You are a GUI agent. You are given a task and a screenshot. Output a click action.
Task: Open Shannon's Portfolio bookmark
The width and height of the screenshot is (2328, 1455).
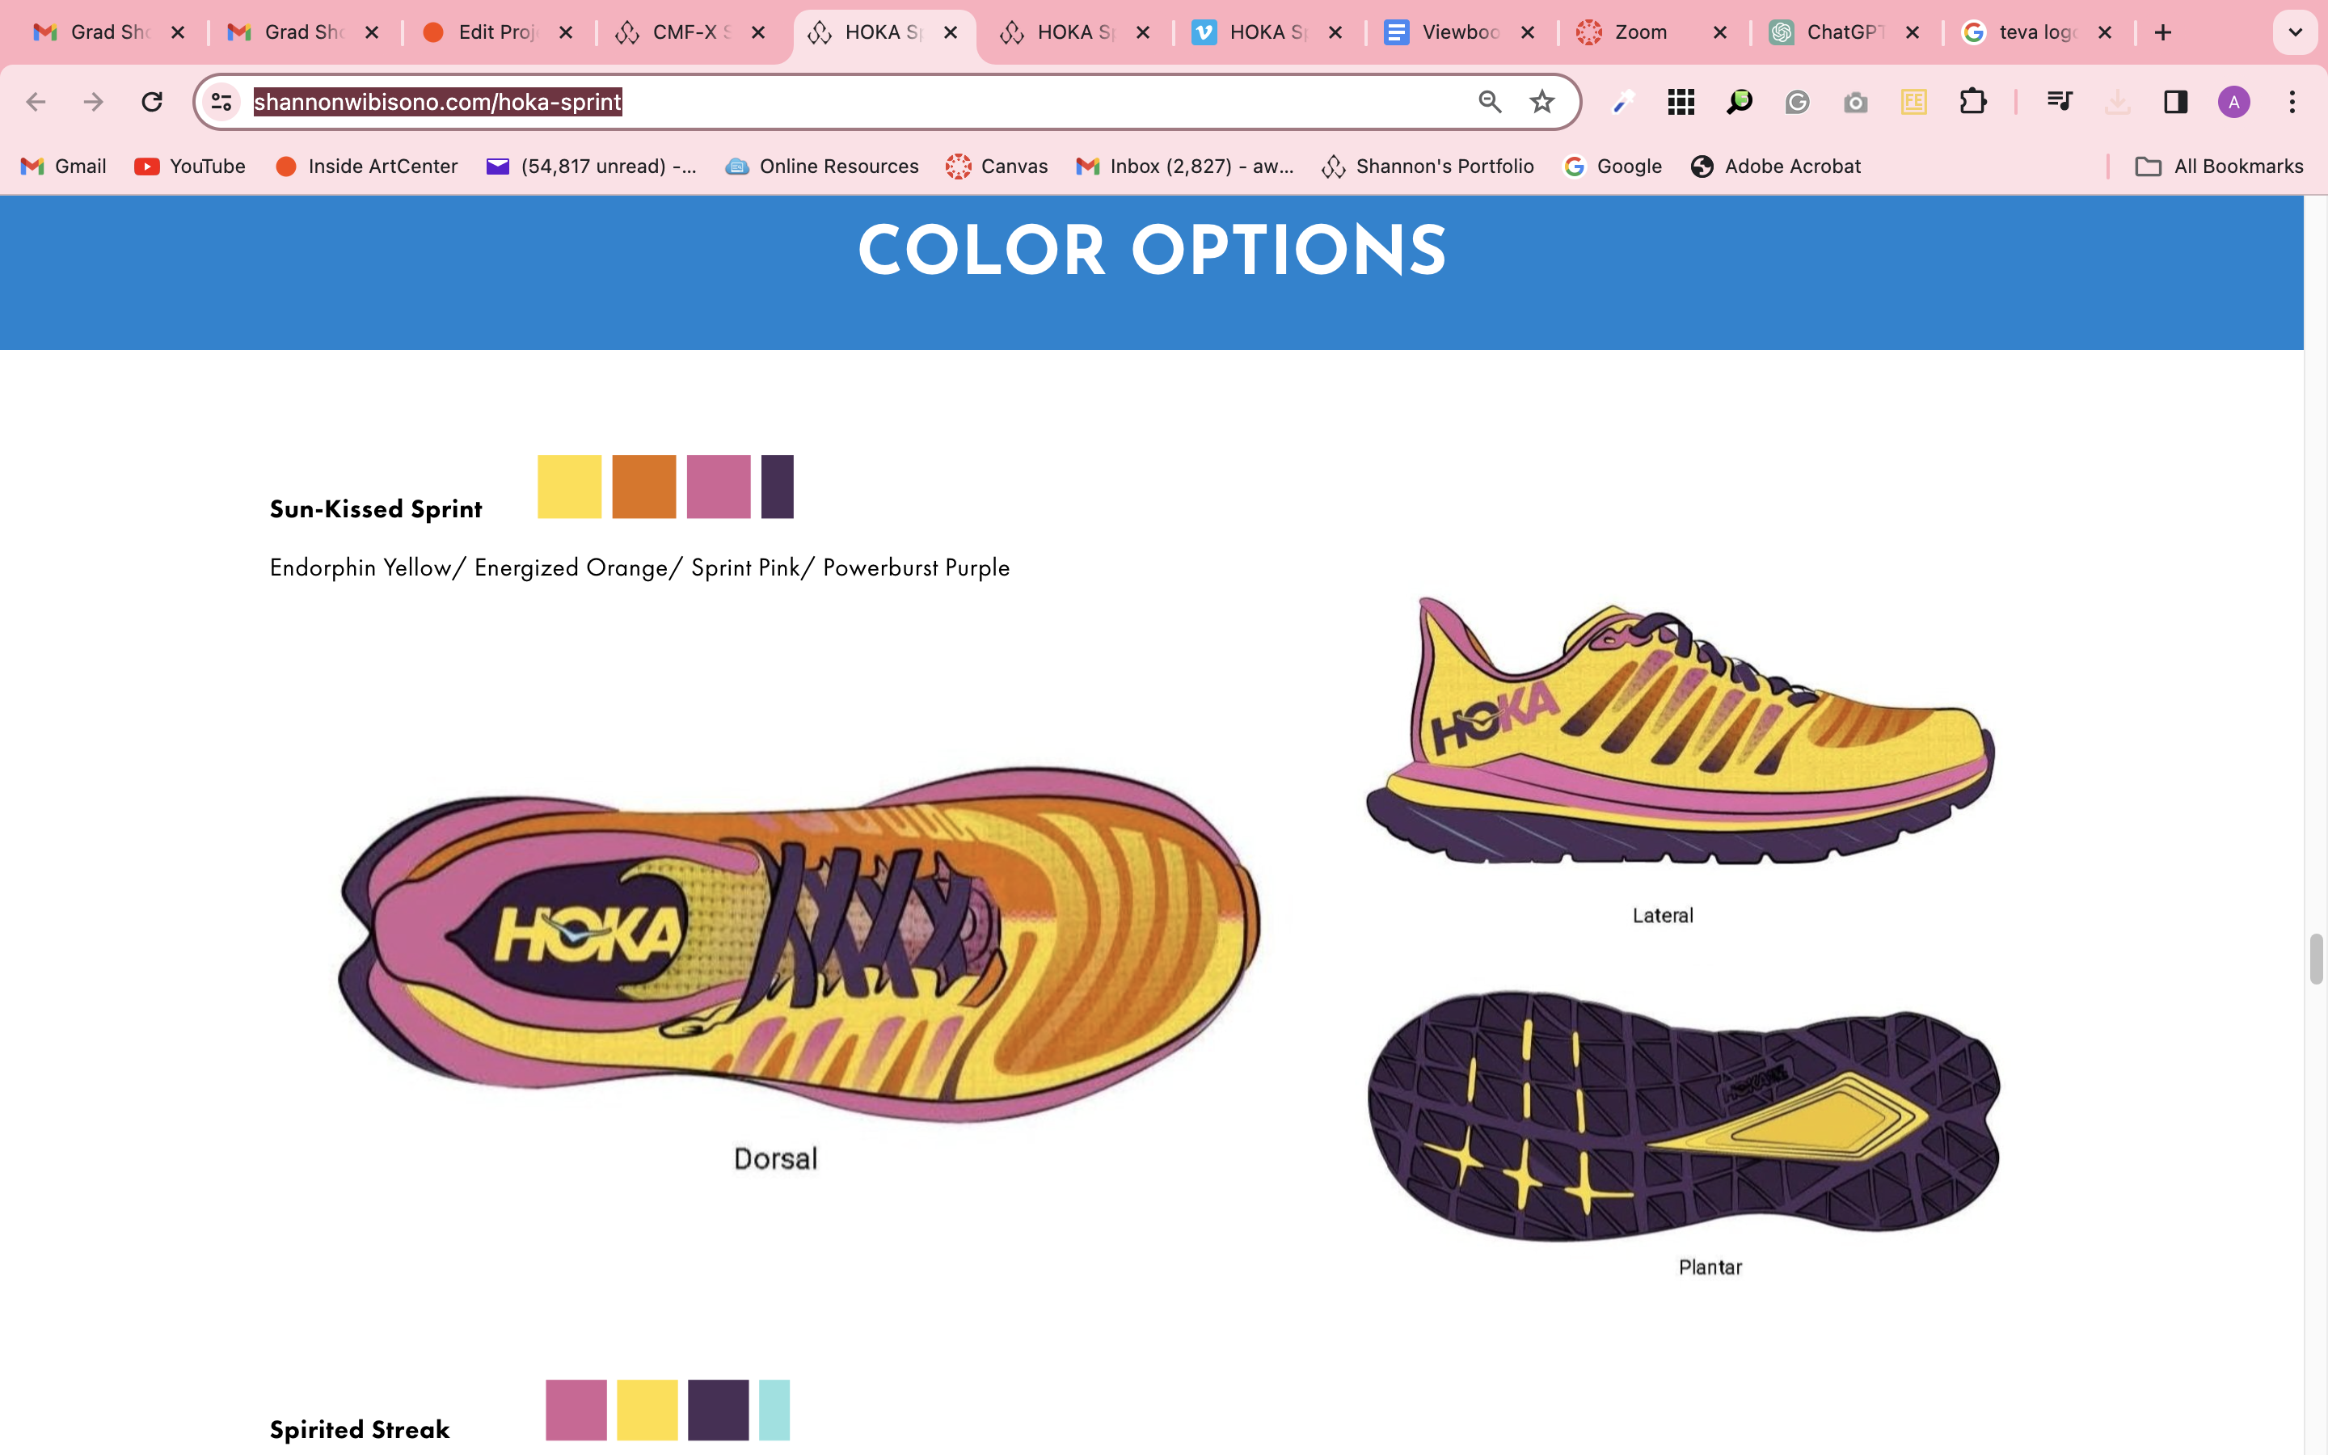[x=1428, y=167]
